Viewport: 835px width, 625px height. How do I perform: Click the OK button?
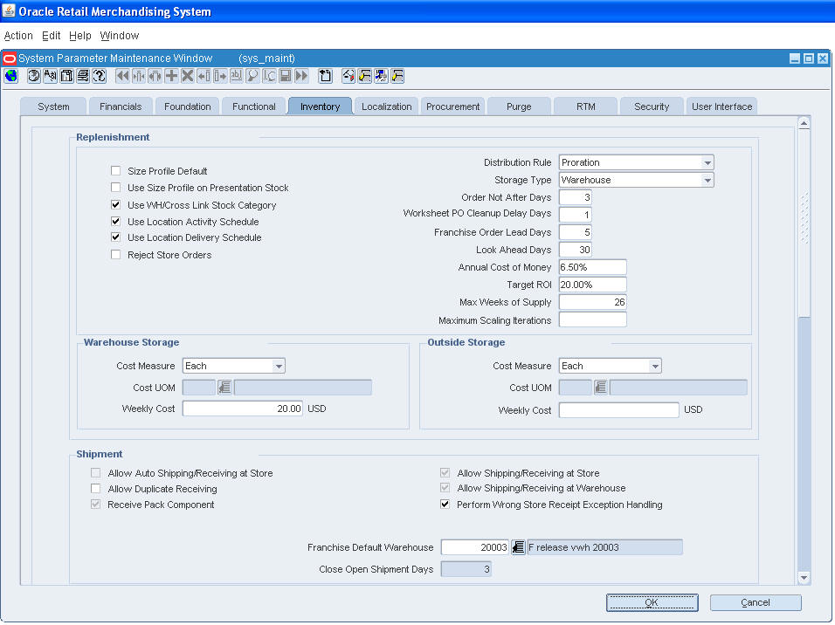[652, 602]
